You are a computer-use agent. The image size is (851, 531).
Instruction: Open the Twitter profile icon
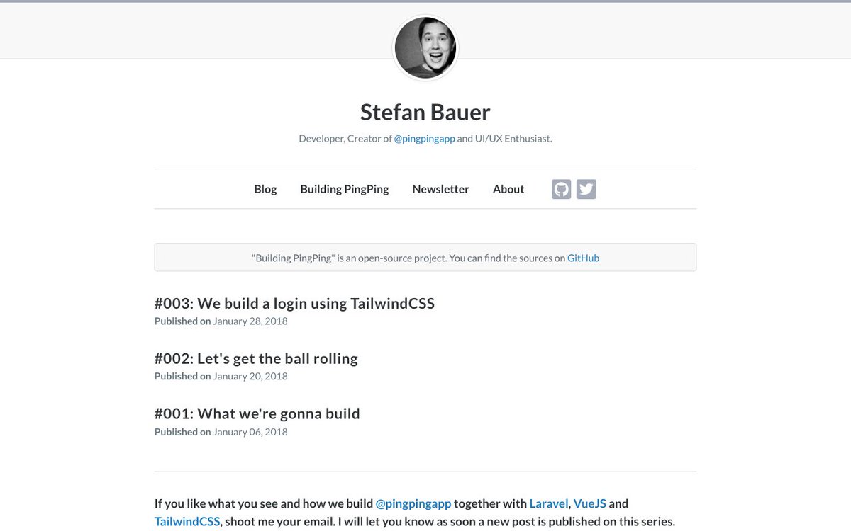pyautogui.click(x=586, y=189)
